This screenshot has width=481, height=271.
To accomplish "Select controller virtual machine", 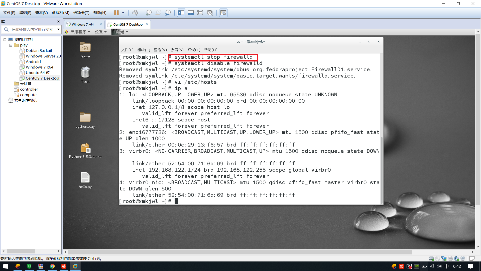I will pyautogui.click(x=29, y=89).
